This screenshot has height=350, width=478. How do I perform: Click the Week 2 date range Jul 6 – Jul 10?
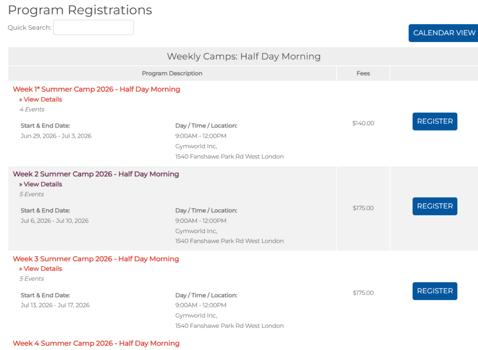point(55,221)
